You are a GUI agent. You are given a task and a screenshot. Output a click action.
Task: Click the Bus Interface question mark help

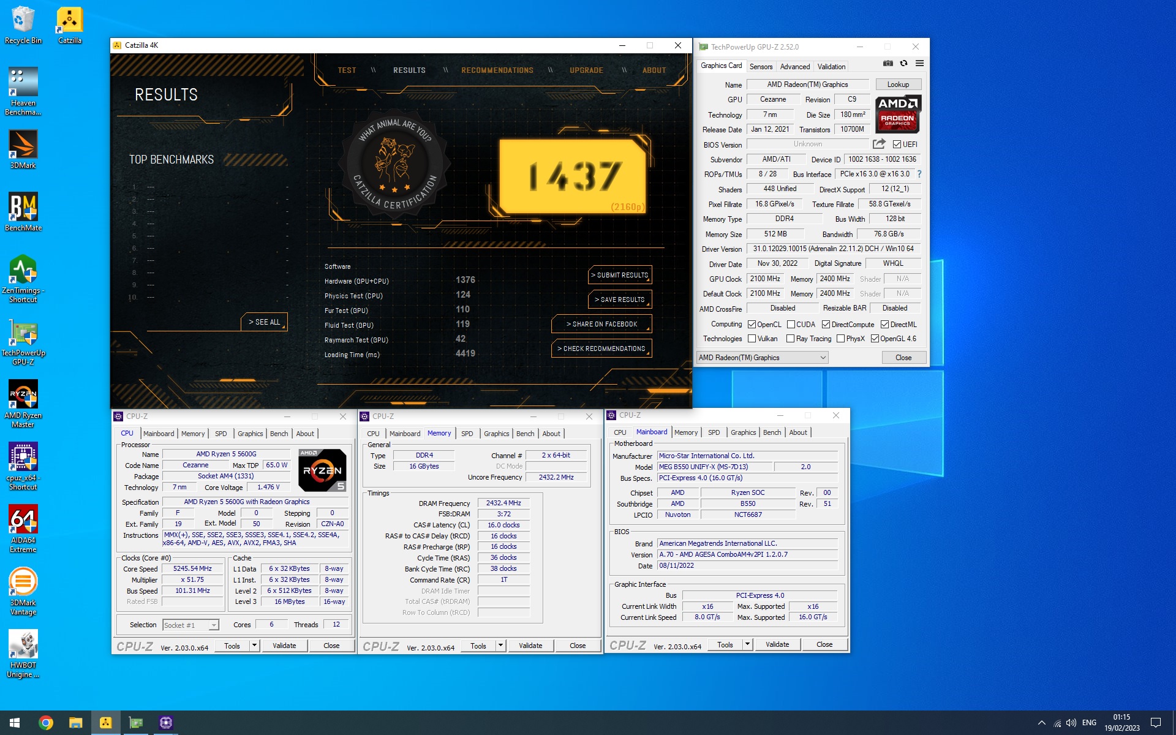(919, 174)
